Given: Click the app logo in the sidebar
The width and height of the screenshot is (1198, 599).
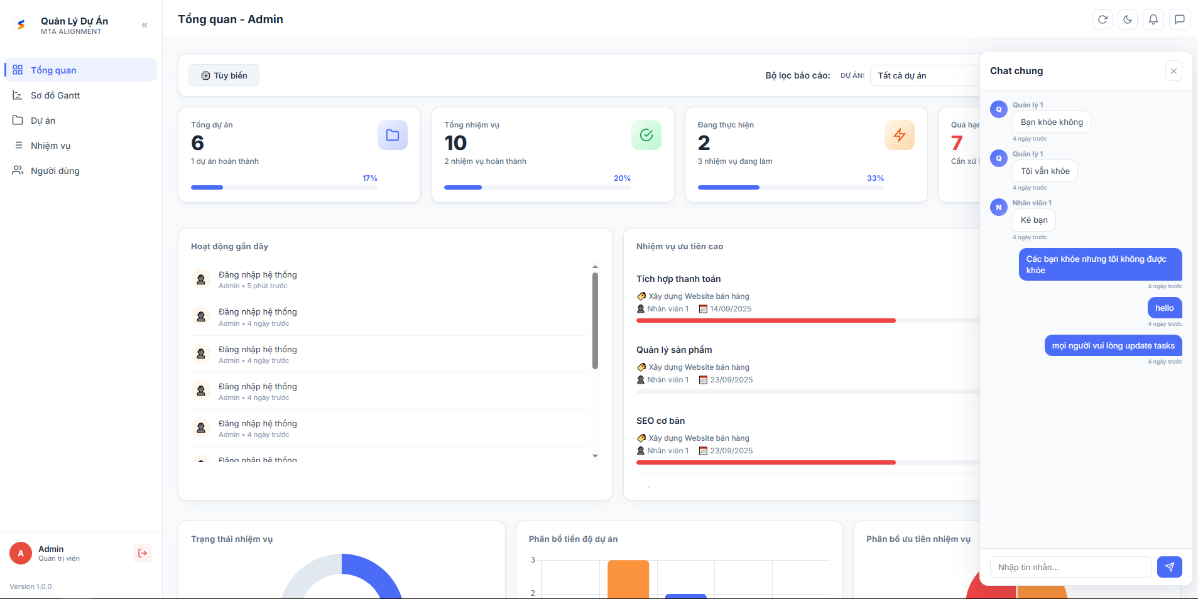Looking at the screenshot, I should (x=21, y=24).
